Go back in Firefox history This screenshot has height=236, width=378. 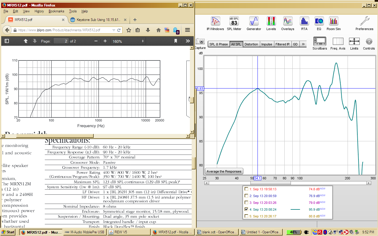coord(7,30)
